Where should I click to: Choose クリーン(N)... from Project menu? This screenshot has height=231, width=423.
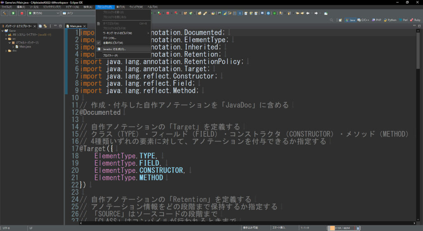(x=123, y=38)
